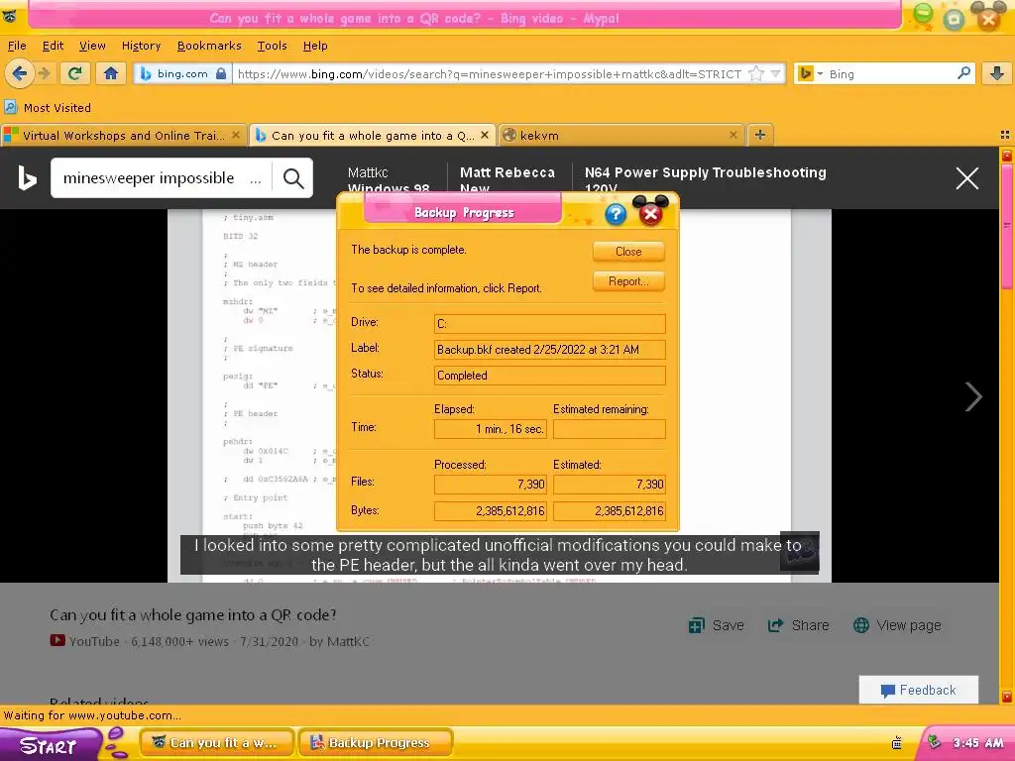Viewport: 1015px width, 761px height.
Task: Close the Virtual Workshops tab
Action: click(236, 135)
